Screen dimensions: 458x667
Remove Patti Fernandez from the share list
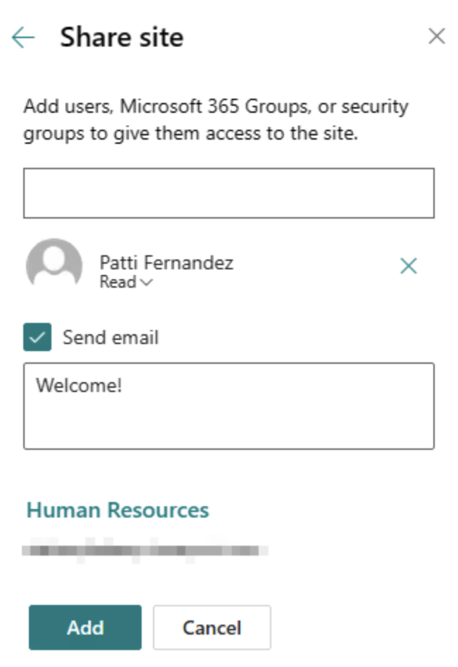409,266
